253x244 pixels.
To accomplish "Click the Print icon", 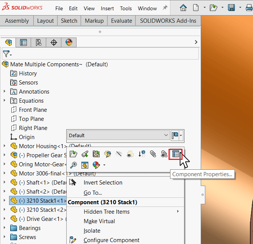I will coord(249,8).
